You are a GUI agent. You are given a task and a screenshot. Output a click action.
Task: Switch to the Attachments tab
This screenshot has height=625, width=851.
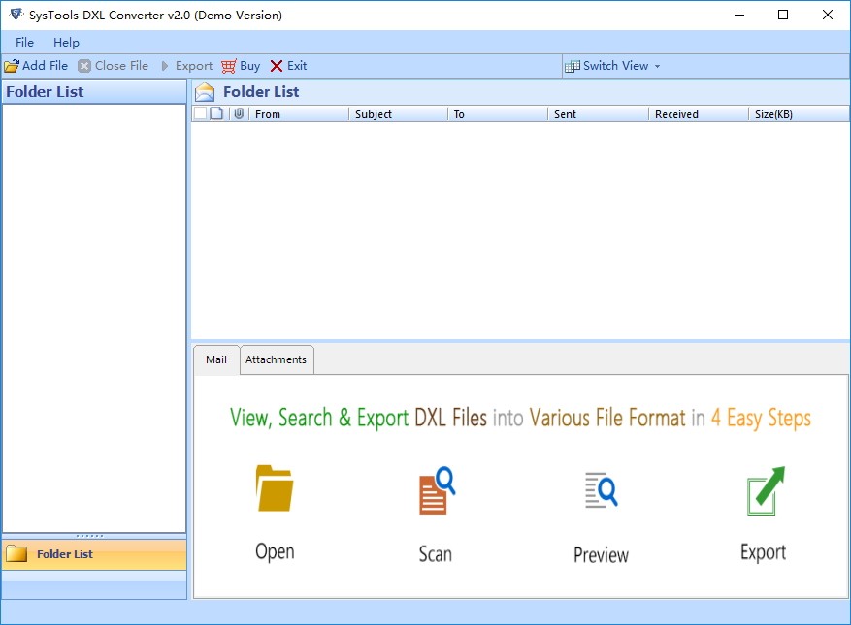click(x=277, y=359)
